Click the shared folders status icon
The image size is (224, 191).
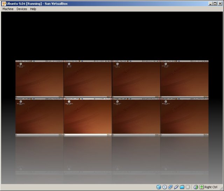[182, 187]
